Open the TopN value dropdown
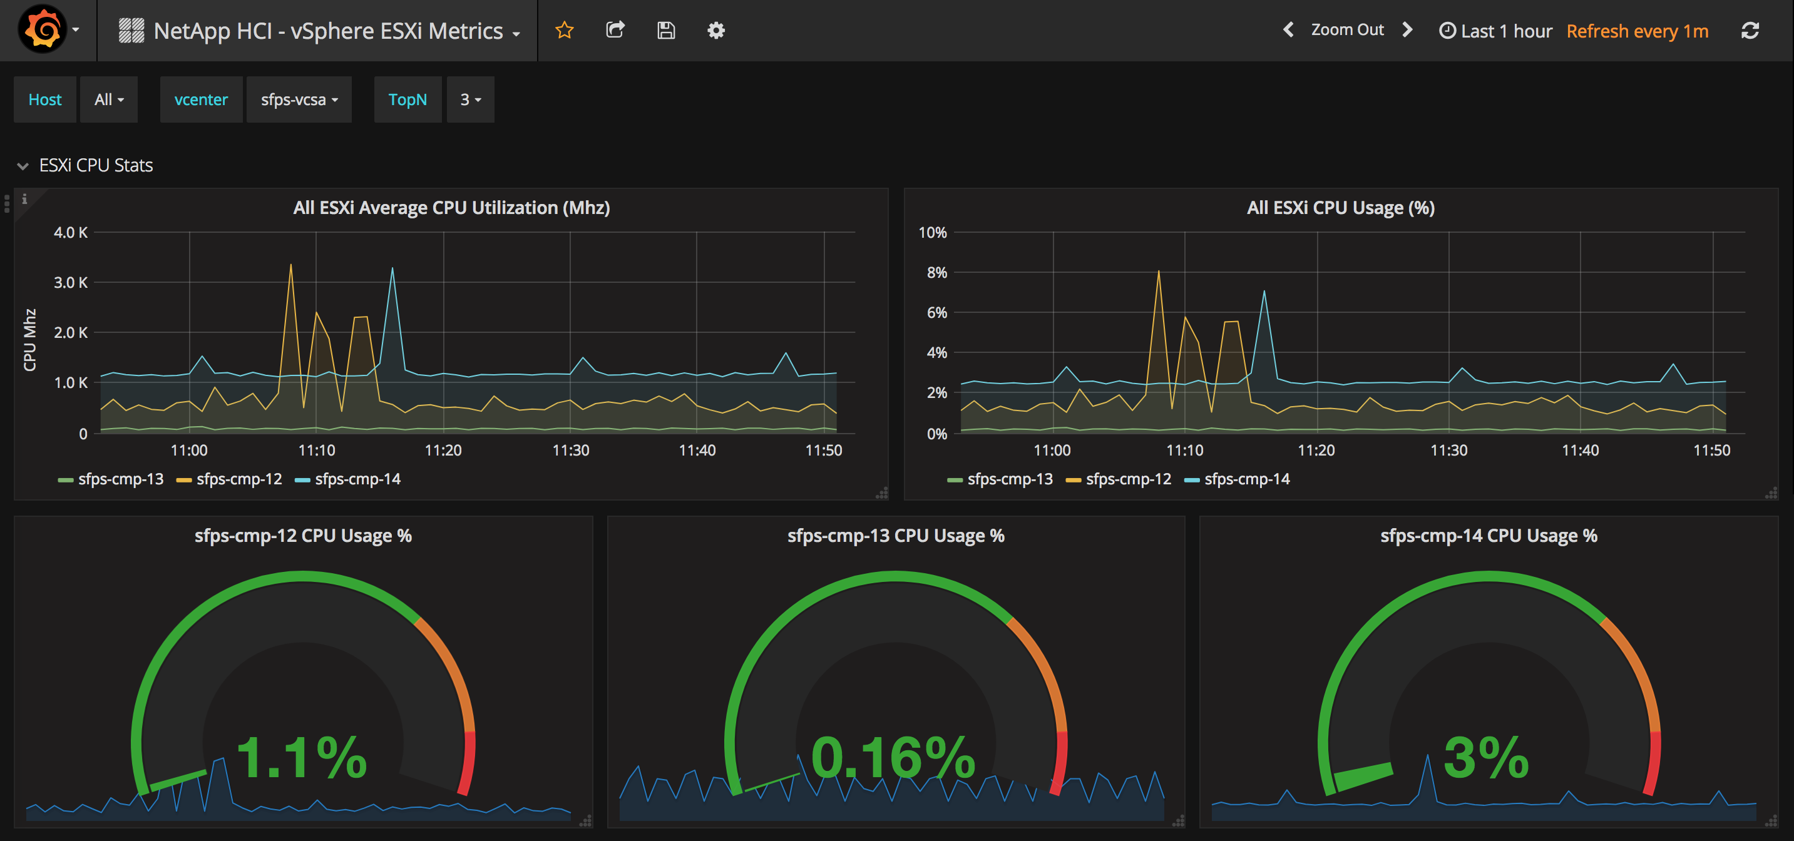The height and width of the screenshot is (841, 1794). (470, 99)
